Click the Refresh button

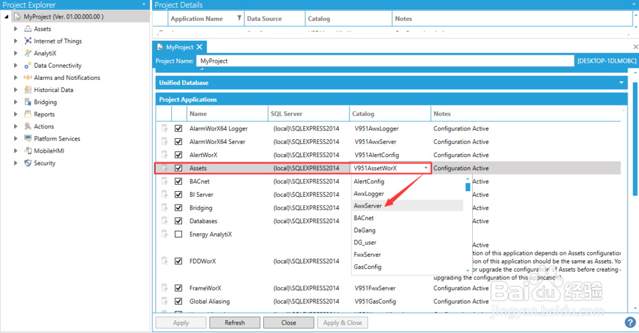pyautogui.click(x=235, y=322)
